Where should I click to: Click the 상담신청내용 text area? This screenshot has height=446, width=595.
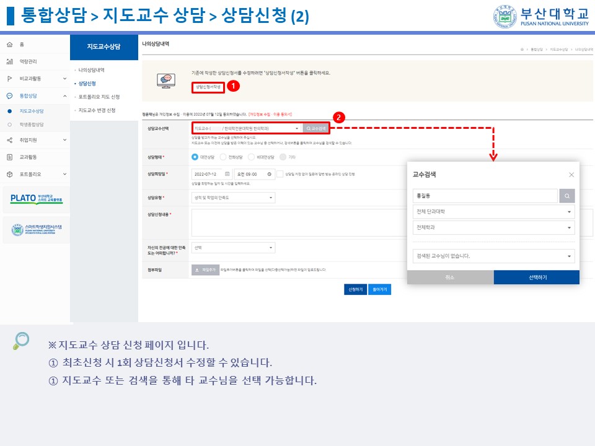(x=297, y=222)
